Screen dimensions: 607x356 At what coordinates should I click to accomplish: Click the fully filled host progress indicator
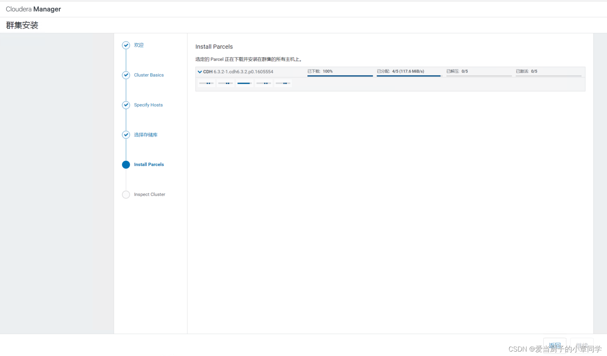click(x=245, y=83)
